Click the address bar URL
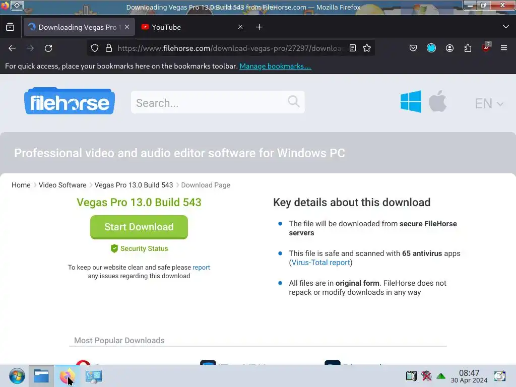Image resolution: width=516 pixels, height=387 pixels. coord(230,48)
